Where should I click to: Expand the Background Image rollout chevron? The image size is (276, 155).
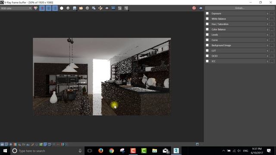[x=267, y=45]
